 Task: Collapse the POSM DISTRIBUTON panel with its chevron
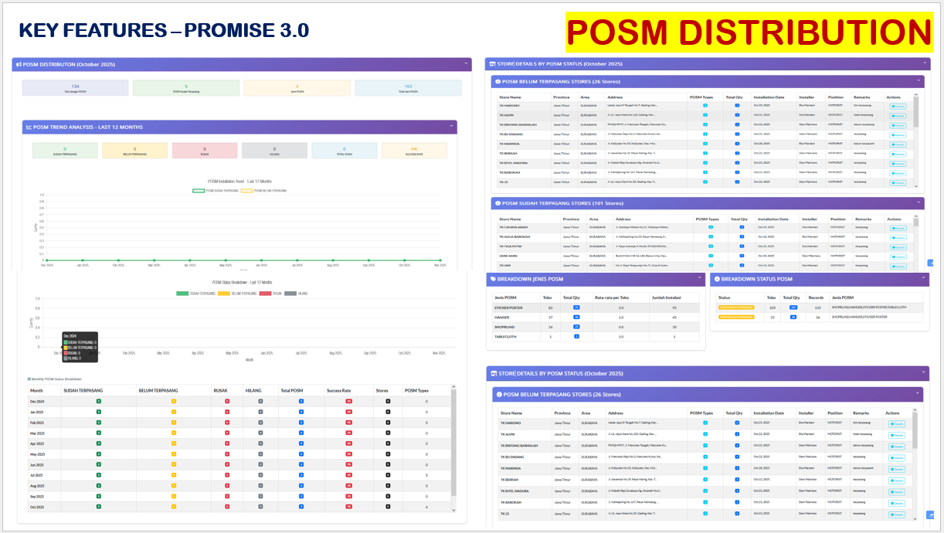coord(466,65)
